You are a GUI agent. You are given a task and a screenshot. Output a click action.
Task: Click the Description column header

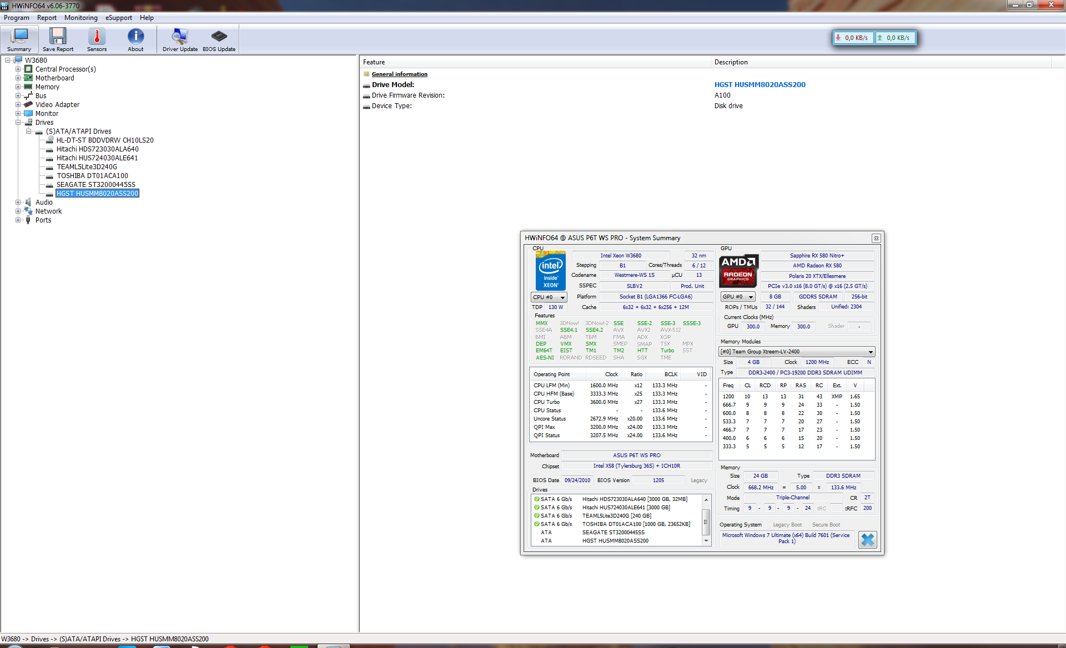[881, 62]
